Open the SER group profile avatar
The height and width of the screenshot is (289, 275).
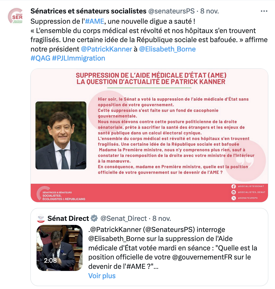tap(15, 16)
